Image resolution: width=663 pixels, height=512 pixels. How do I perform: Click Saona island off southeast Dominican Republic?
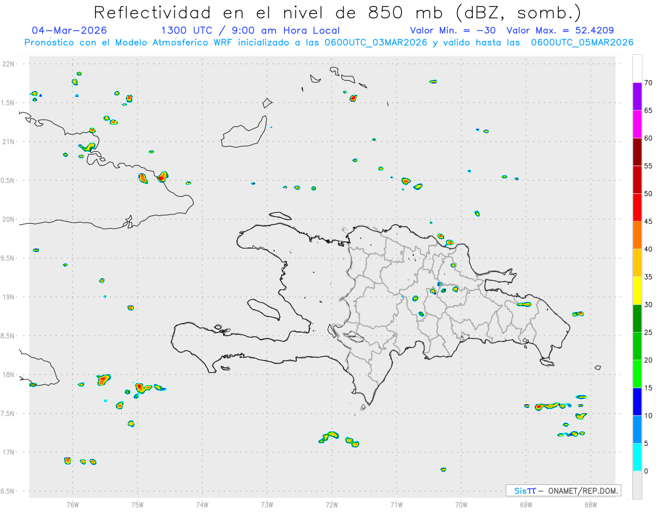547,362
